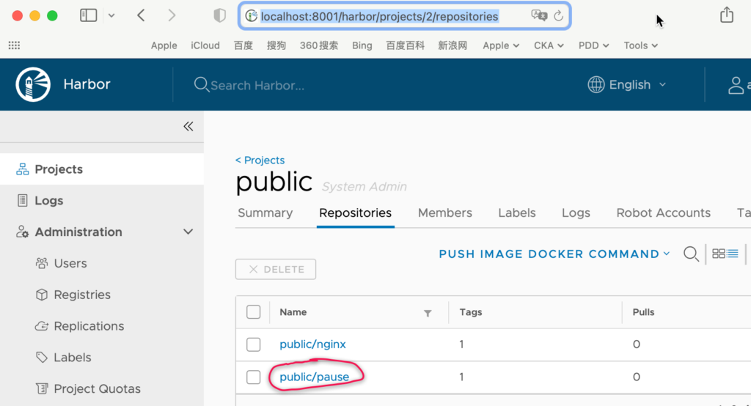751x406 pixels.
Task: Go back with Safari back arrow
Action: [x=141, y=15]
